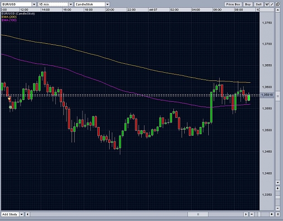Viewport: 283px width, 221px height.
Task: Click the vertical scrollbar down arrow
Action: pyautogui.click(x=278, y=183)
